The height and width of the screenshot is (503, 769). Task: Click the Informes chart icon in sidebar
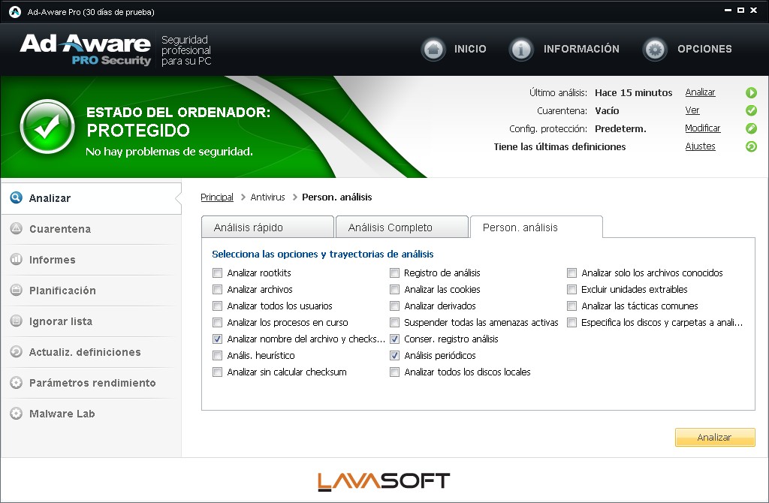(17, 259)
